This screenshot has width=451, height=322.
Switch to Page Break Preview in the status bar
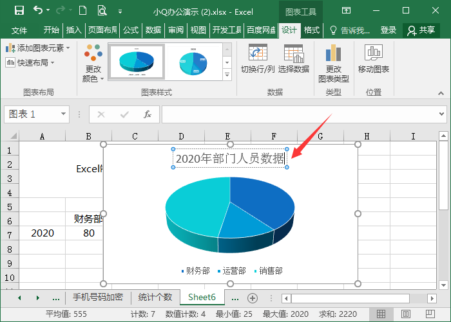[430, 314]
